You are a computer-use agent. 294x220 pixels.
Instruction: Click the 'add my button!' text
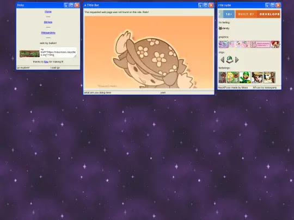[x=48, y=43]
